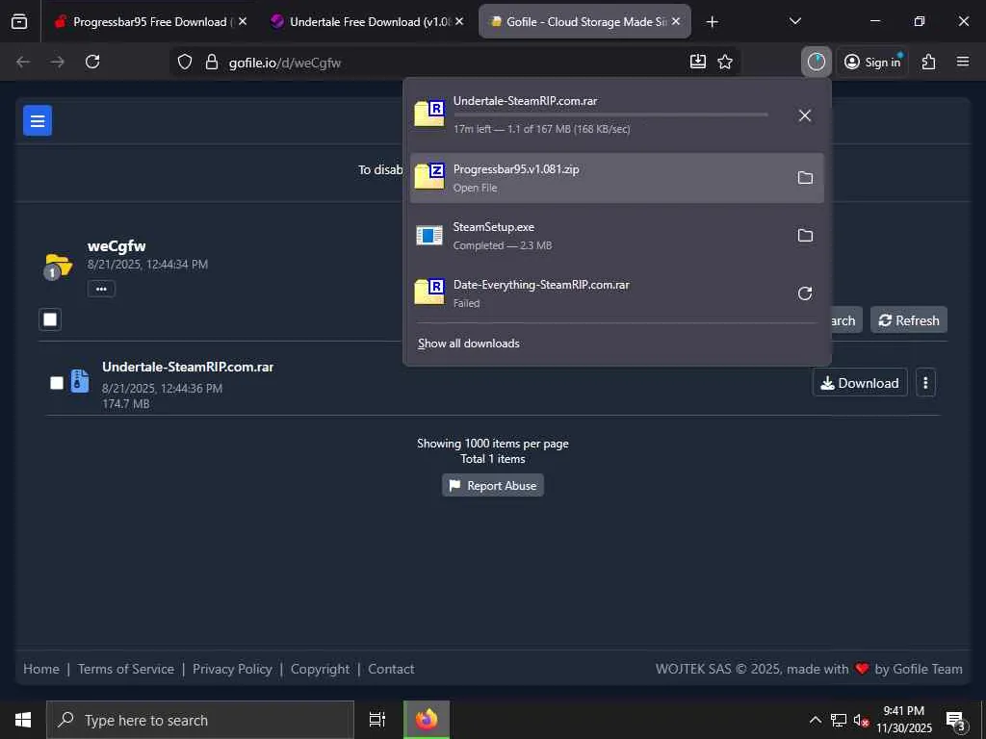The width and height of the screenshot is (986, 739).
Task: Open a new browser tab
Action: [712, 22]
